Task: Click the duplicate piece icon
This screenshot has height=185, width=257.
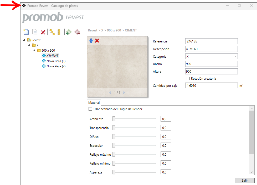Action: (35, 32)
